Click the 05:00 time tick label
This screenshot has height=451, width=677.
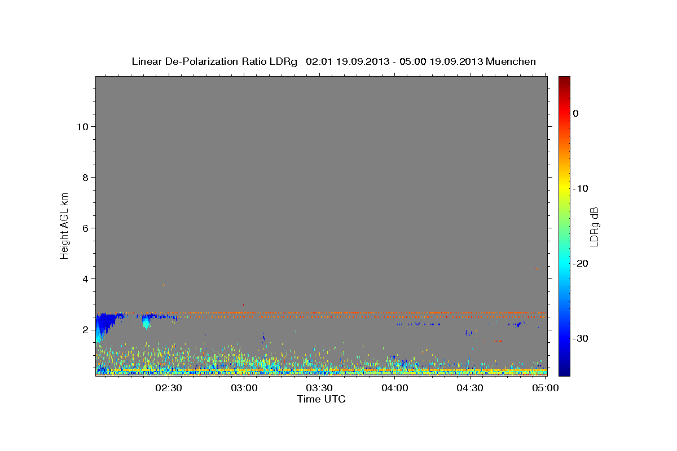545,388
